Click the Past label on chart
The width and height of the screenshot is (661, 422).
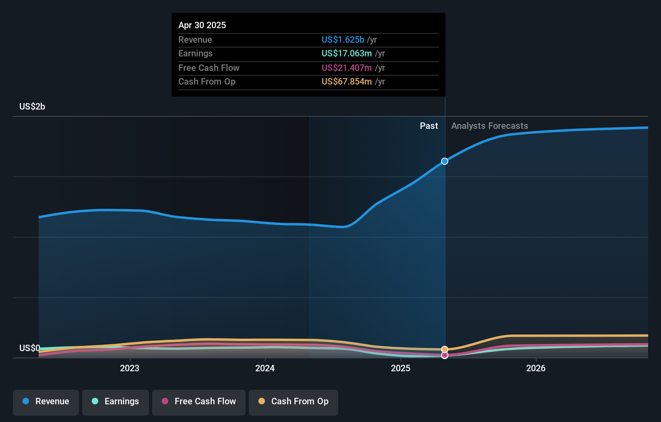(x=429, y=126)
